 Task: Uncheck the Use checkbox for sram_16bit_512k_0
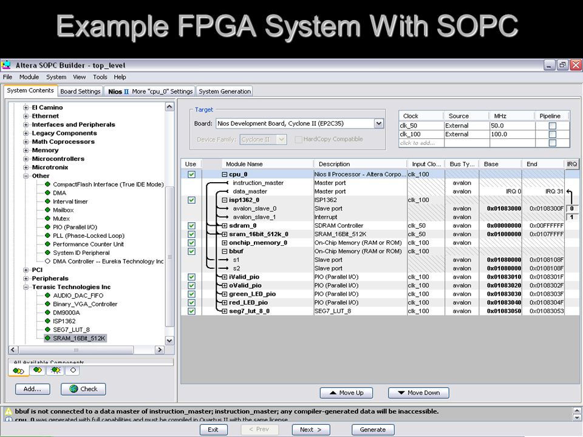point(191,234)
